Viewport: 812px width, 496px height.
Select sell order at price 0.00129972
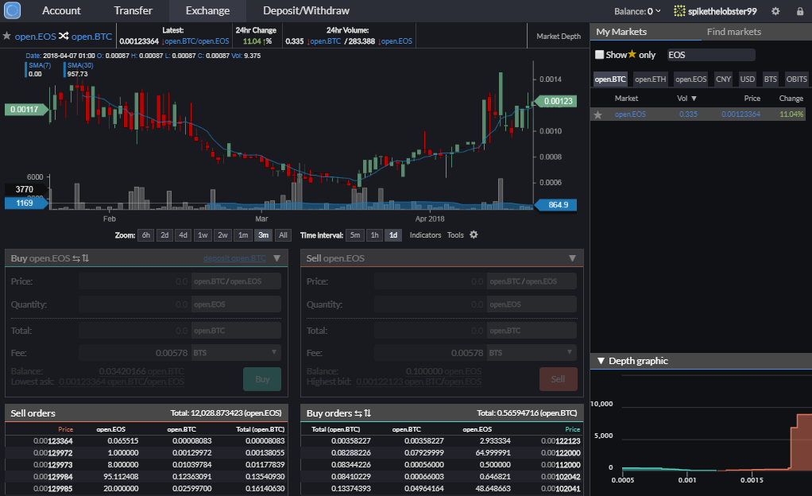click(x=146, y=453)
